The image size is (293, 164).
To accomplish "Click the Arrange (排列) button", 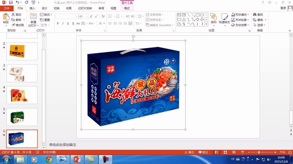I will pos(213,19).
